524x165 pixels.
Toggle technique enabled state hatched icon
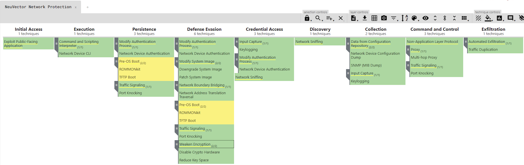point(478,18)
